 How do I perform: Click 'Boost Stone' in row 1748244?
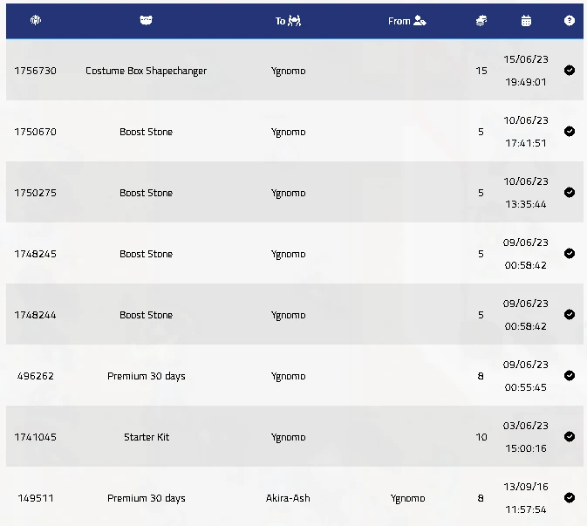(146, 315)
